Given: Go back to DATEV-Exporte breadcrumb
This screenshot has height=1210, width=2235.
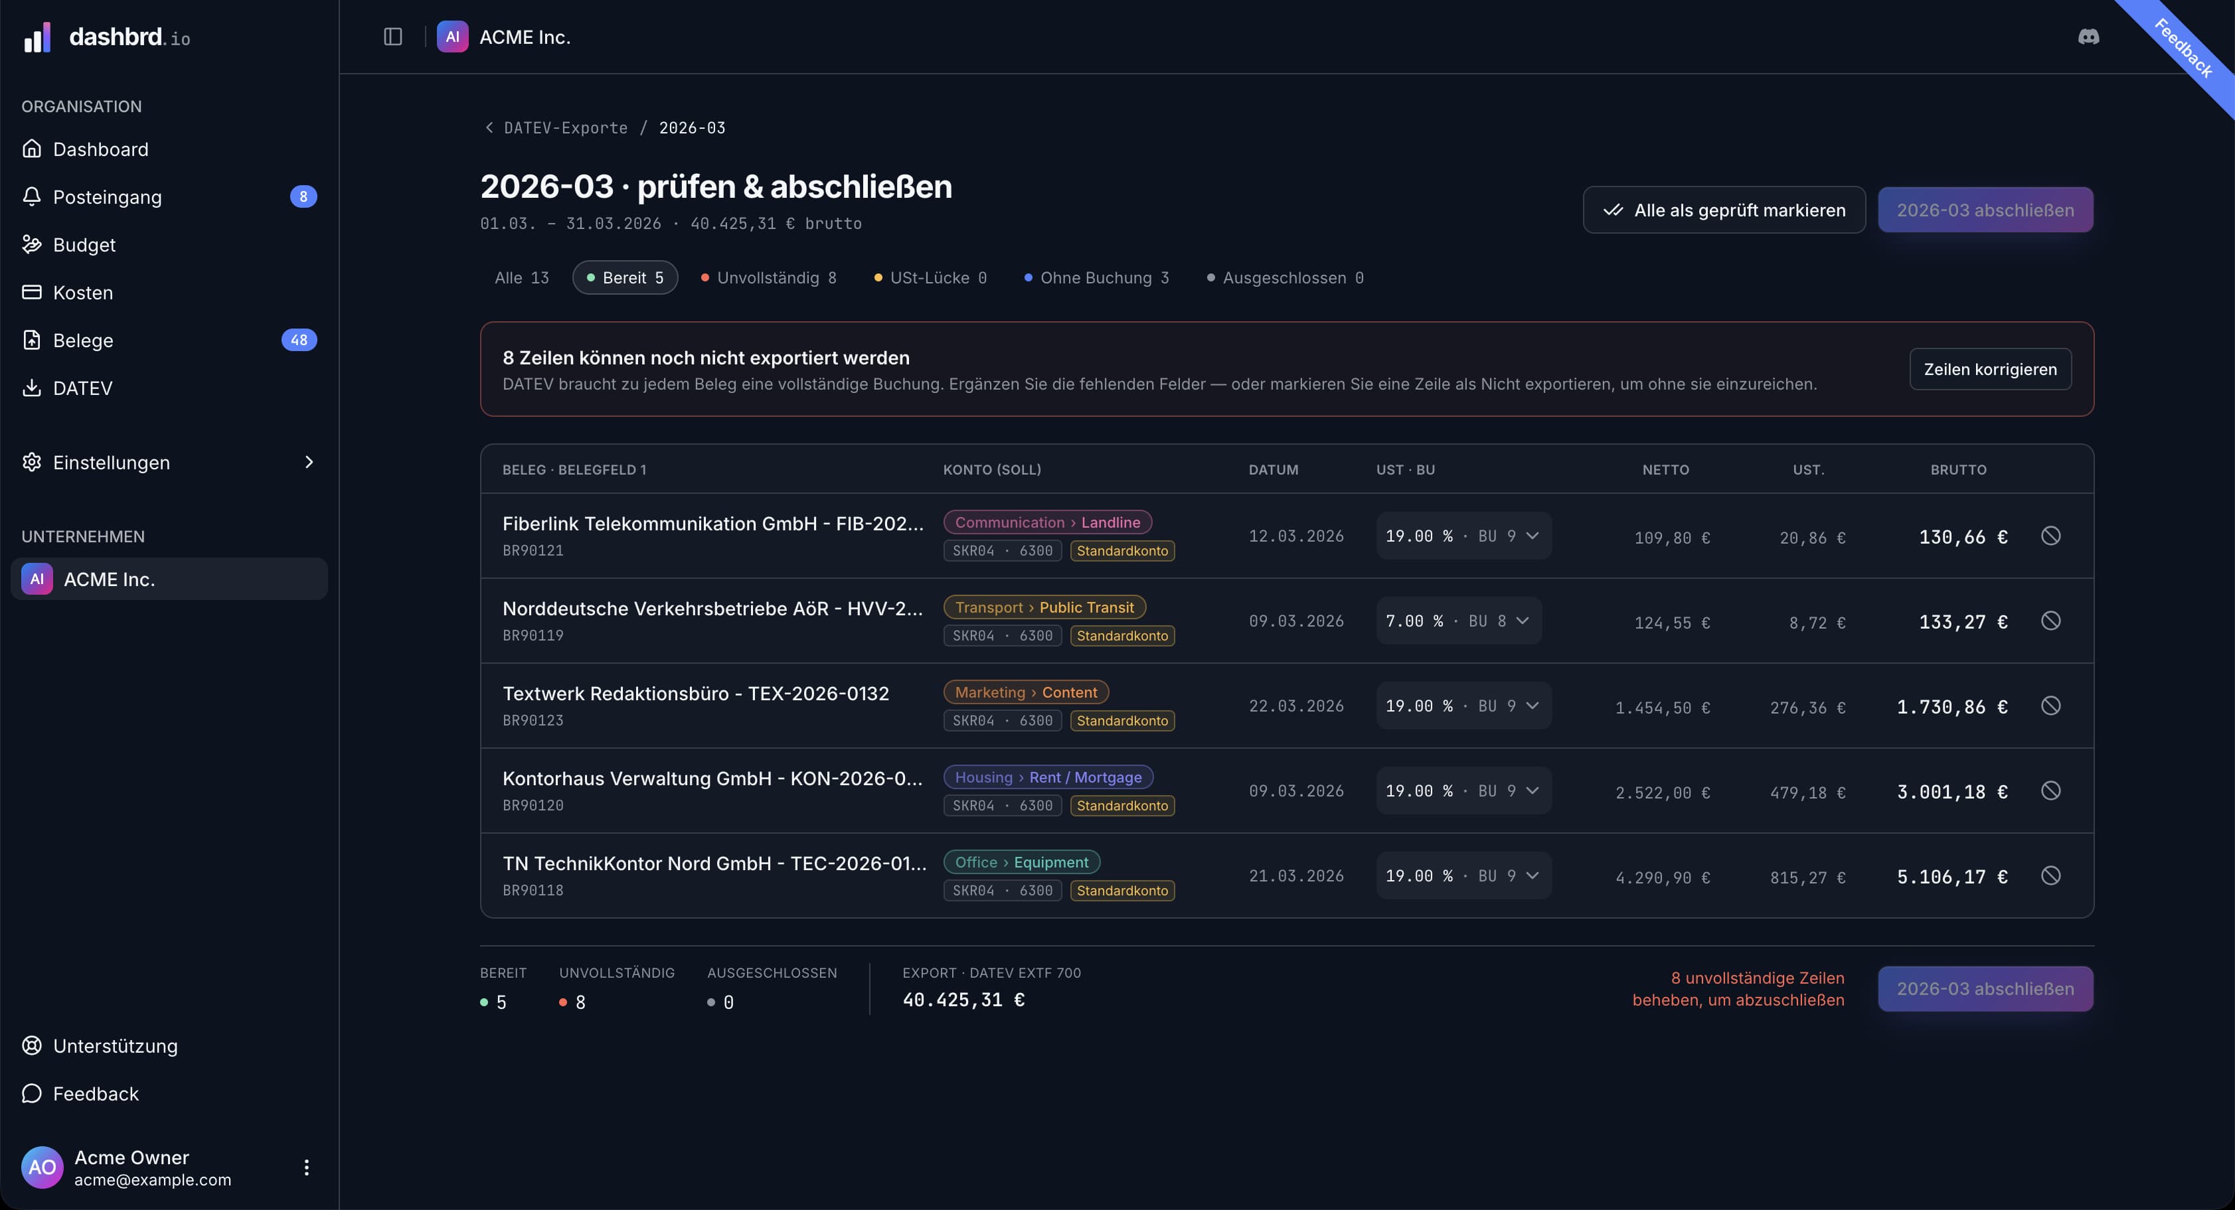Looking at the screenshot, I should point(556,127).
